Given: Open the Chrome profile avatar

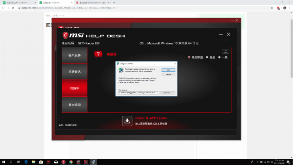Looking at the screenshot, I should pyautogui.click(x=284, y=8).
